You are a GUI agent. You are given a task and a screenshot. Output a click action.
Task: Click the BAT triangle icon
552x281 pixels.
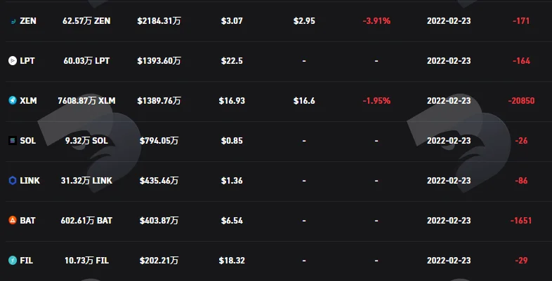coord(13,221)
